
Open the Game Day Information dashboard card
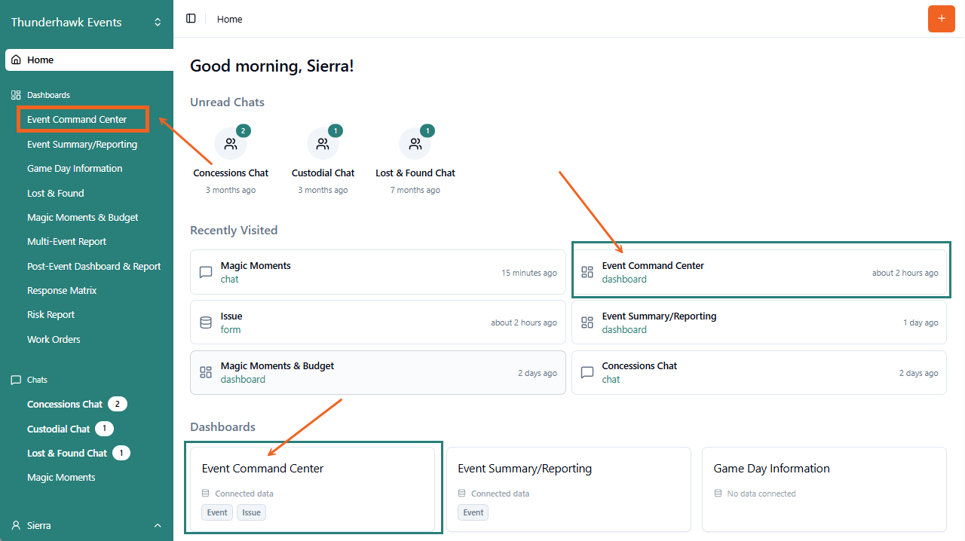(x=823, y=489)
